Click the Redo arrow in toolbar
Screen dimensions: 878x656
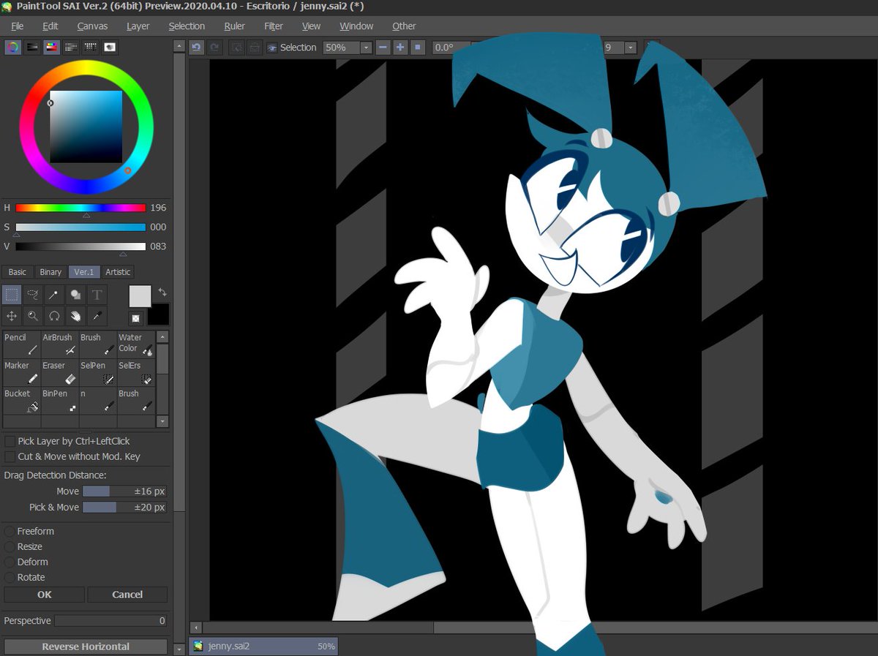(214, 48)
